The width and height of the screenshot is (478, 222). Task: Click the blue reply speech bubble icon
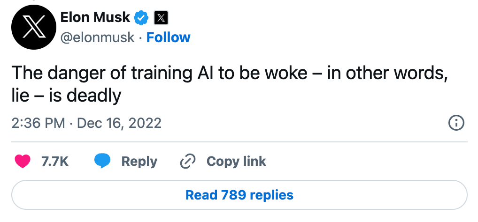click(x=102, y=161)
